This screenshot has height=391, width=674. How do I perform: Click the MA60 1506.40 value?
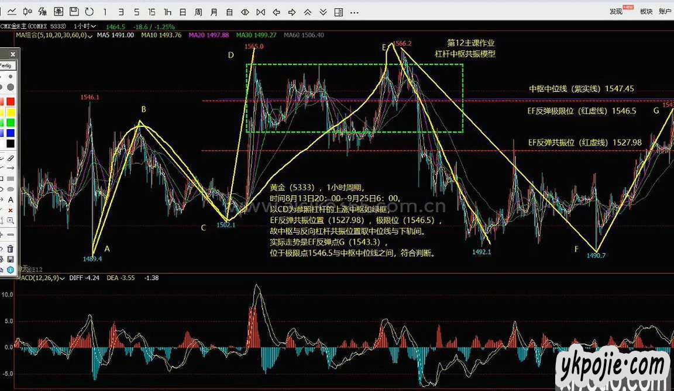[304, 35]
